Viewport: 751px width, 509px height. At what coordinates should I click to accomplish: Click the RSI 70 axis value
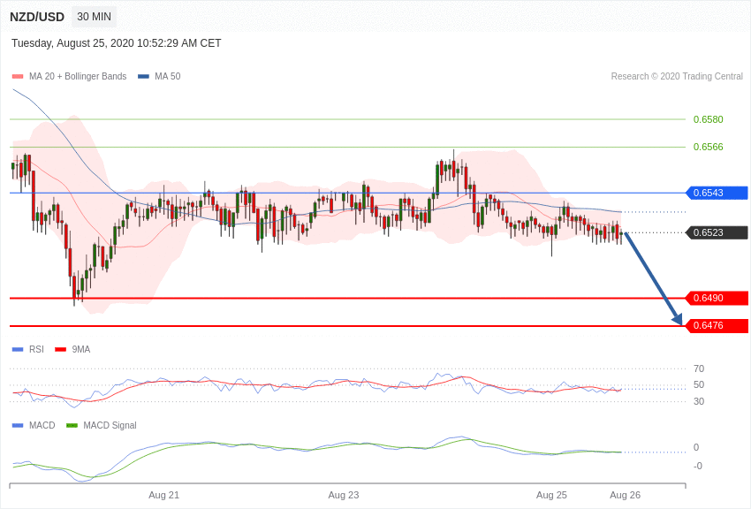(x=699, y=368)
